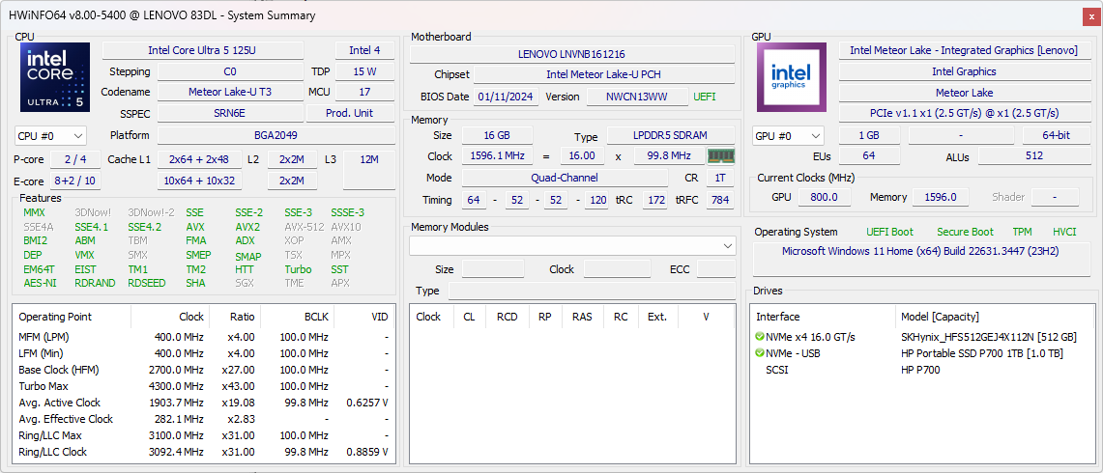The height and width of the screenshot is (473, 1103).
Task: Click the memory size 16 GB field
Action: pyautogui.click(x=497, y=136)
